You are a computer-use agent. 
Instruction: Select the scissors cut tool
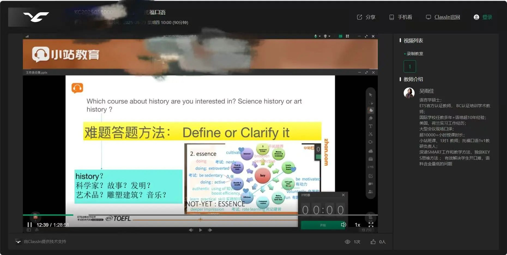tap(371, 134)
